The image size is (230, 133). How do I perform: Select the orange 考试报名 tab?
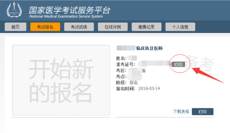tap(45, 27)
